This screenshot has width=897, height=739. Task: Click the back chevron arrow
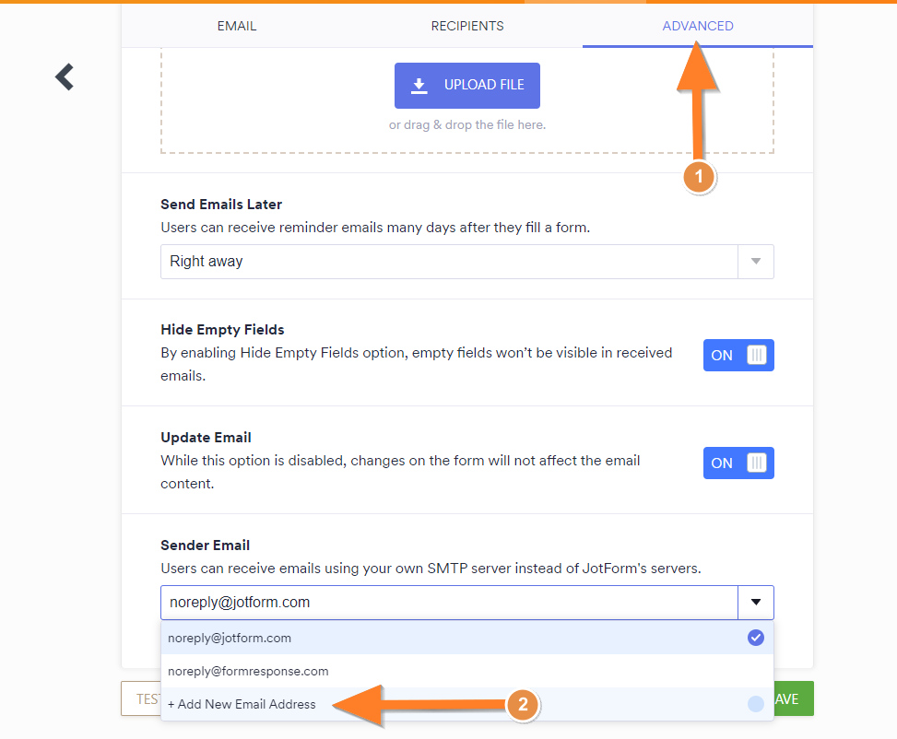click(x=64, y=76)
